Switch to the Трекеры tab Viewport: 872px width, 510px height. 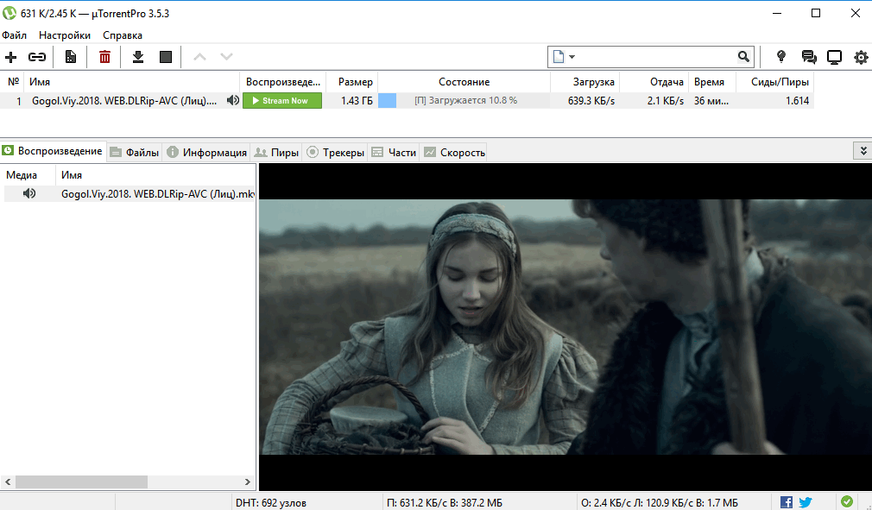coord(336,152)
